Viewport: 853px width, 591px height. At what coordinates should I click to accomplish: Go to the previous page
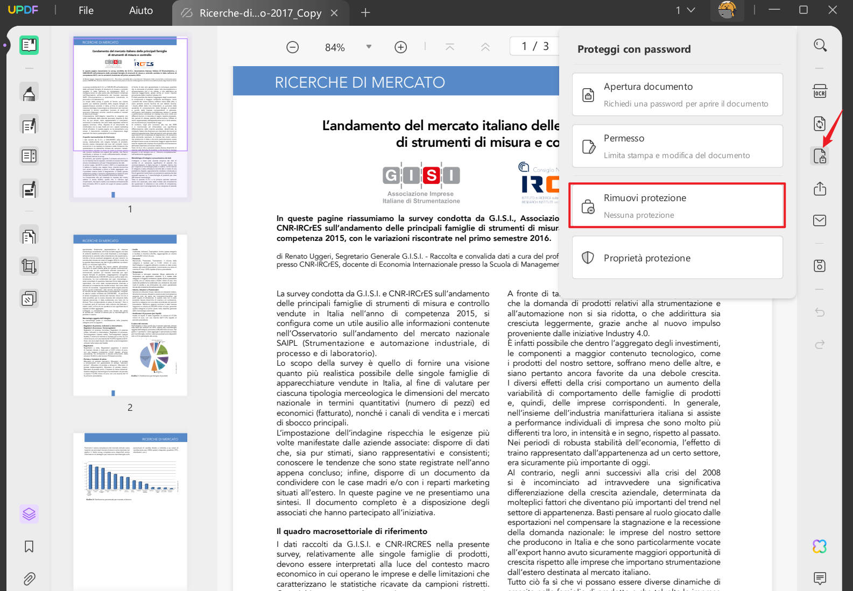tap(485, 47)
